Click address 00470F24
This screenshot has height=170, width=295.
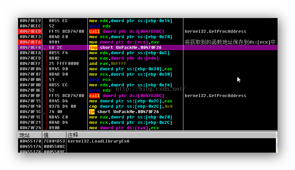[x=30, y=128]
